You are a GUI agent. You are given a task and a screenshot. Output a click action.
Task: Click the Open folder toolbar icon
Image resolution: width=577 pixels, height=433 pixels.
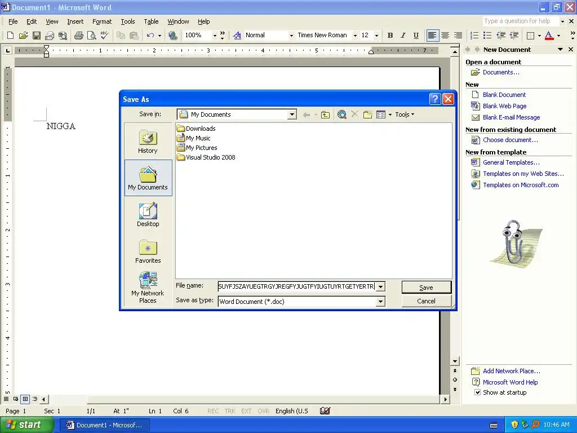coord(24,36)
